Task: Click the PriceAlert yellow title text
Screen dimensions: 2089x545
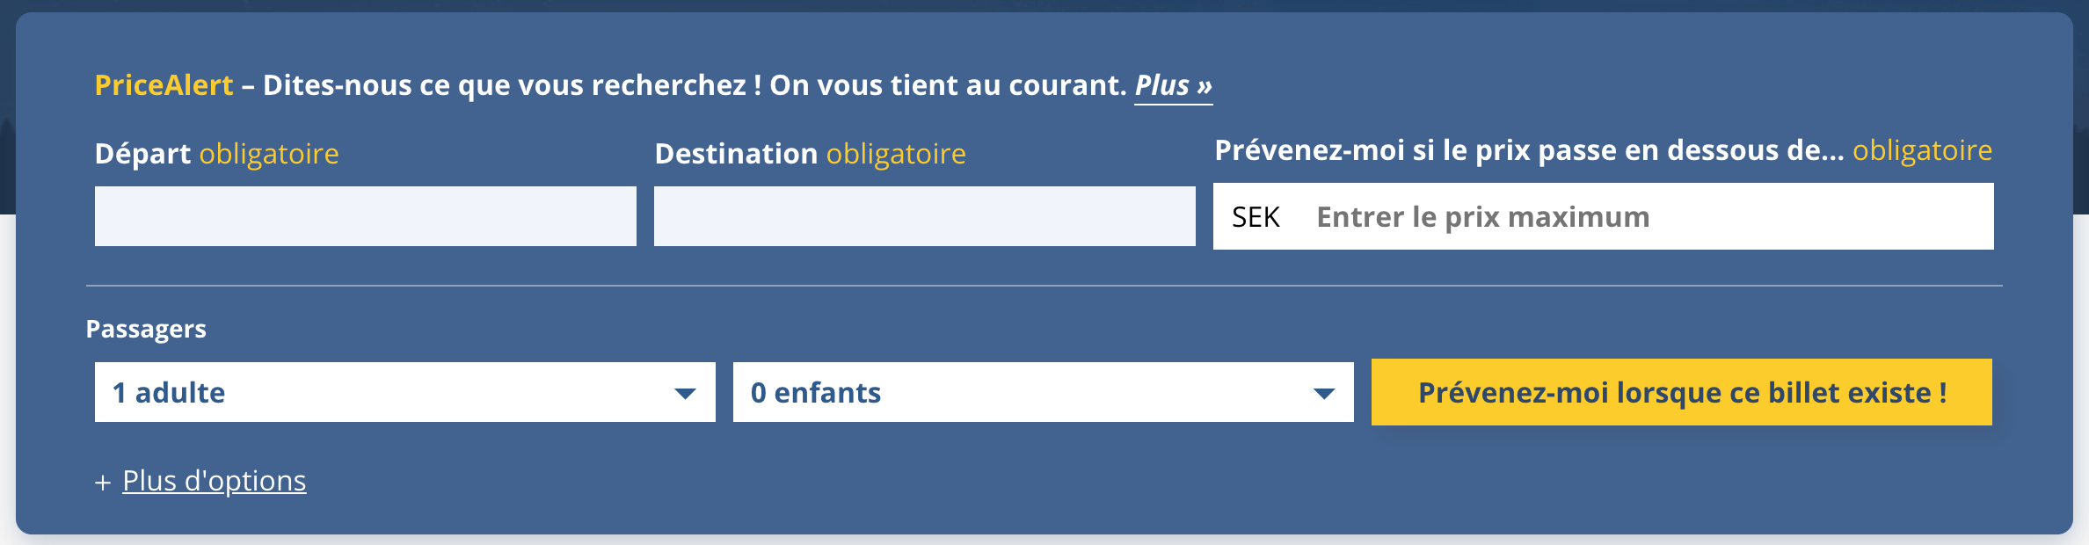Action: click(164, 85)
